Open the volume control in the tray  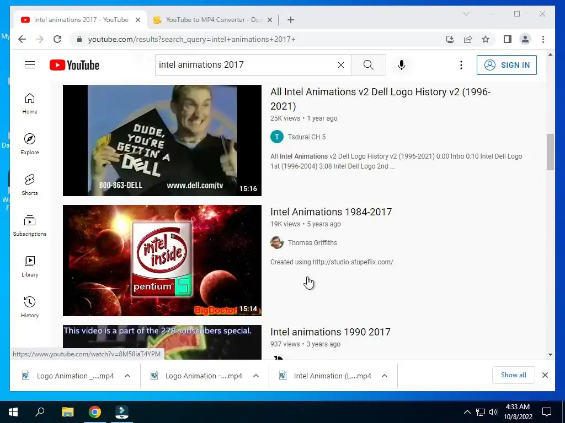click(493, 412)
